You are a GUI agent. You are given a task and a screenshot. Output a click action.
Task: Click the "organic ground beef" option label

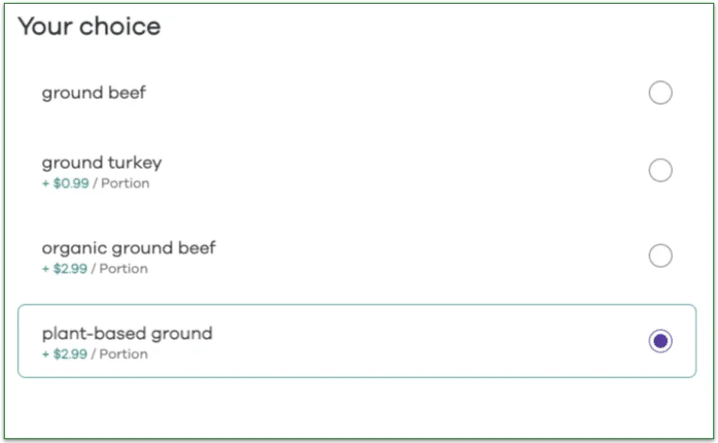128,248
